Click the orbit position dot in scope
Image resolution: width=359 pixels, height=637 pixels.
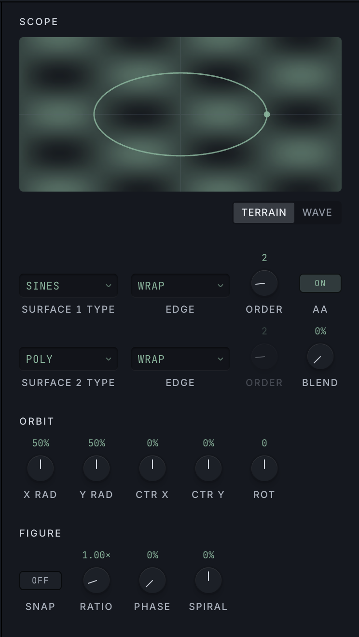coord(267,114)
